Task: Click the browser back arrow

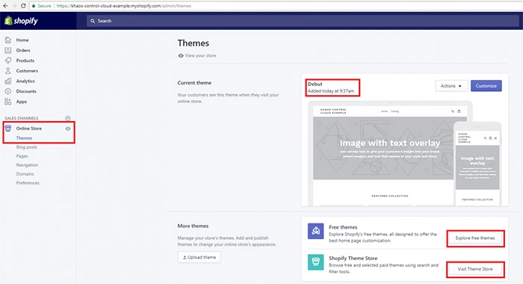Action: coord(5,6)
